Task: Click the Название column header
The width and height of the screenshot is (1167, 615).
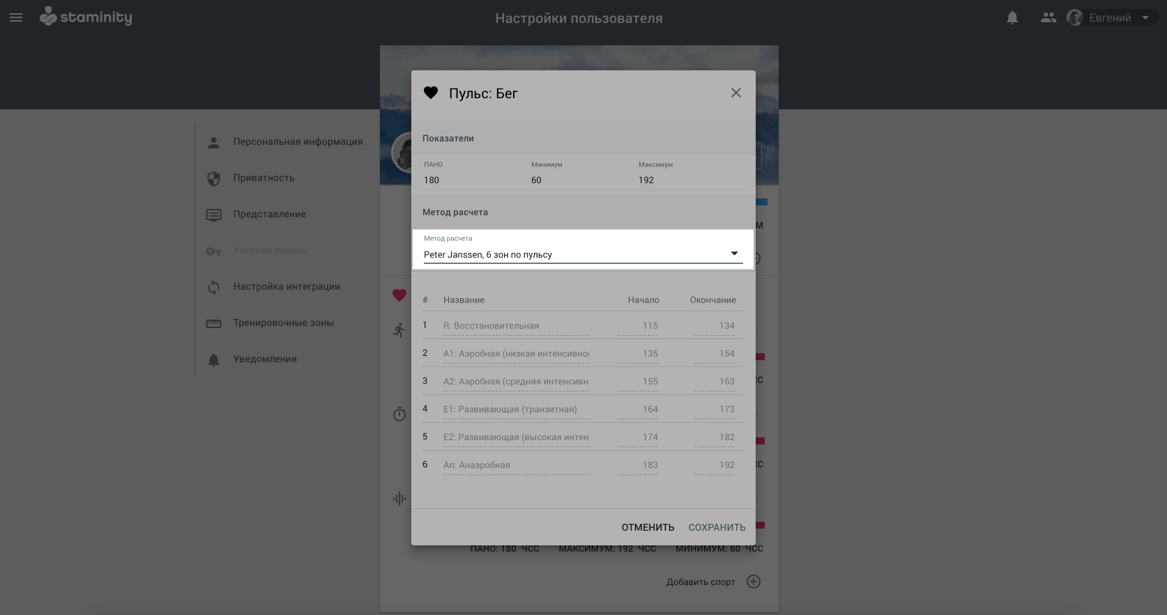Action: pos(464,300)
